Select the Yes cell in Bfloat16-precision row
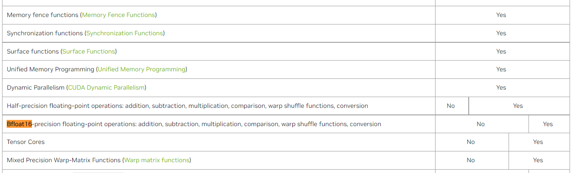 tap(548, 124)
